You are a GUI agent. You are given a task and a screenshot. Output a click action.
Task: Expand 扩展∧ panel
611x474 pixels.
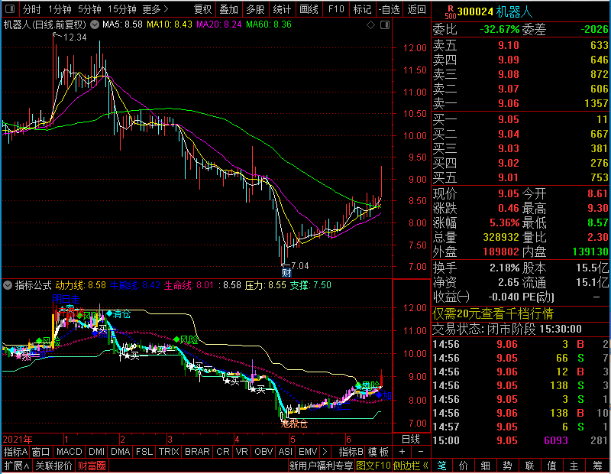(x=17, y=466)
